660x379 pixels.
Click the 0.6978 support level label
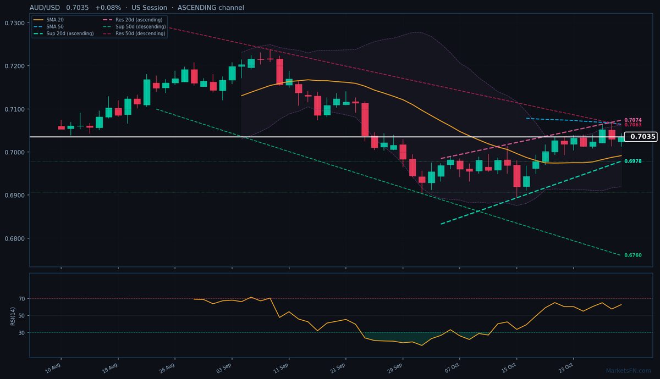(633, 161)
